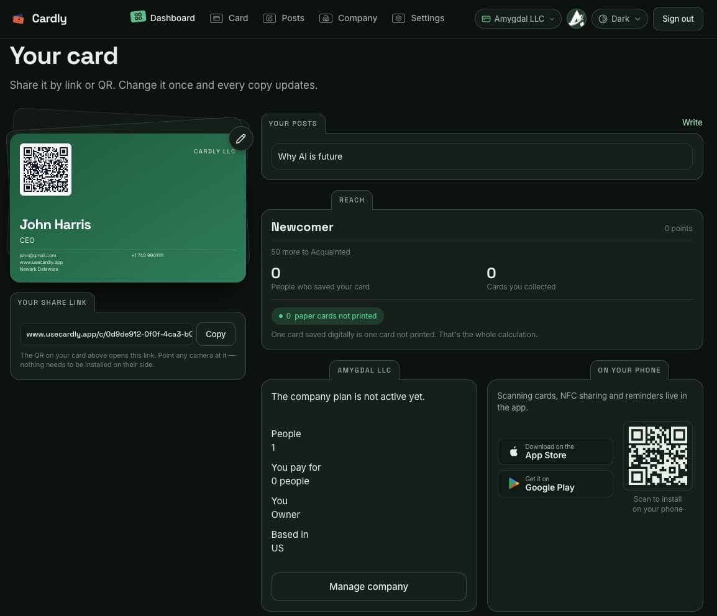This screenshot has width=717, height=616.
Task: Click the 'You pay for' label
Action: (x=296, y=467)
